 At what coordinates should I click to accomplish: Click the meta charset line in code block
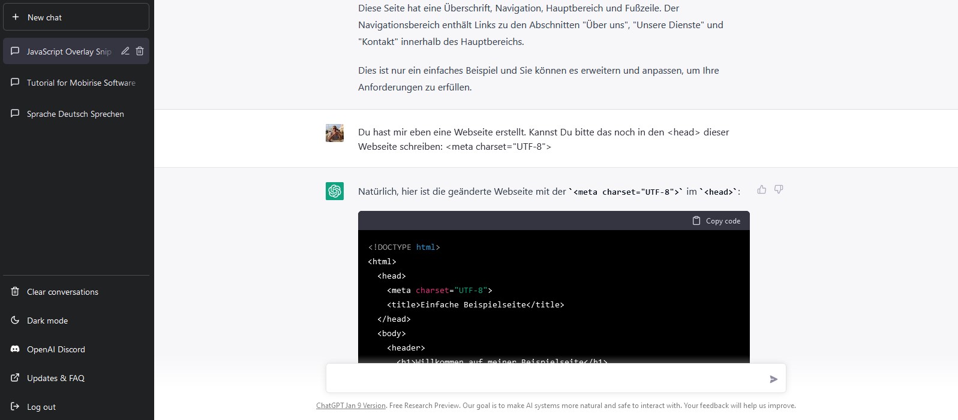coord(440,291)
